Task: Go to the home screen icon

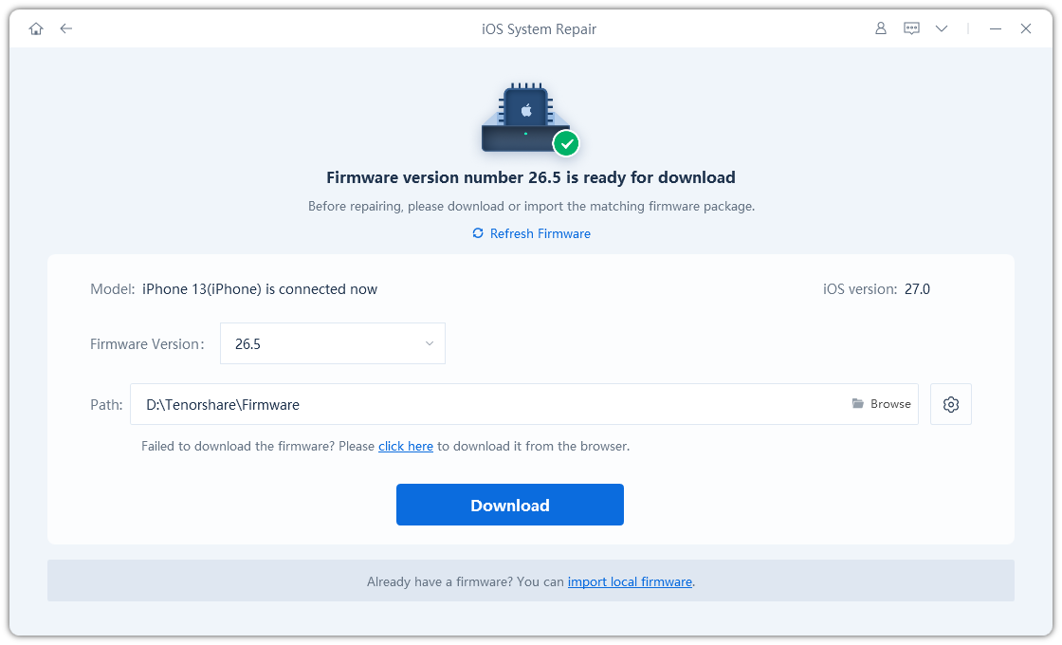Action: (x=36, y=28)
